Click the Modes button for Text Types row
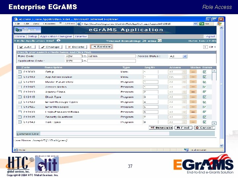This screenshot has width=238, height=178. 193,122
